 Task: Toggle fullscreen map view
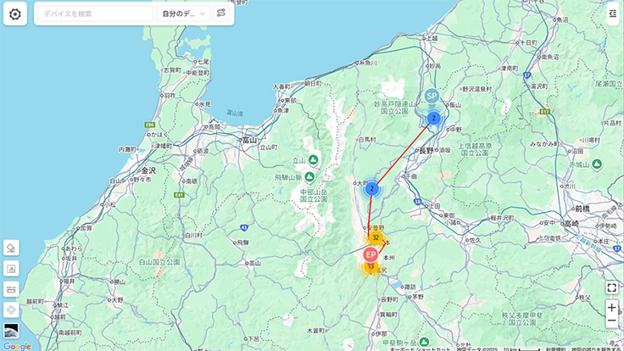pyautogui.click(x=611, y=287)
